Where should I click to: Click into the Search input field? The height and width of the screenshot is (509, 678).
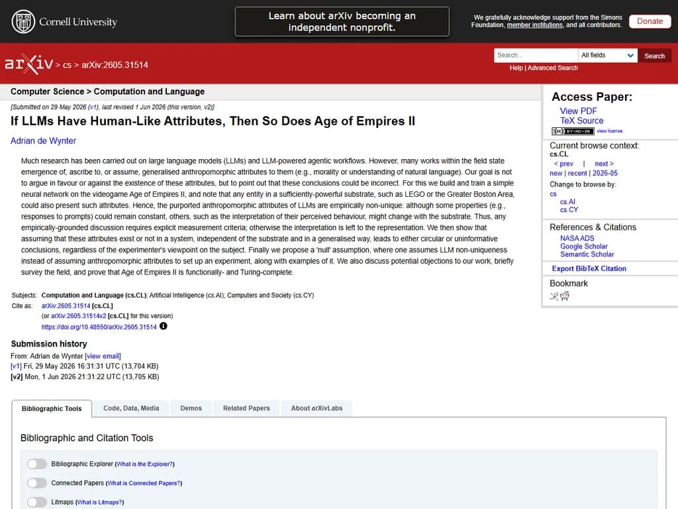click(x=536, y=56)
